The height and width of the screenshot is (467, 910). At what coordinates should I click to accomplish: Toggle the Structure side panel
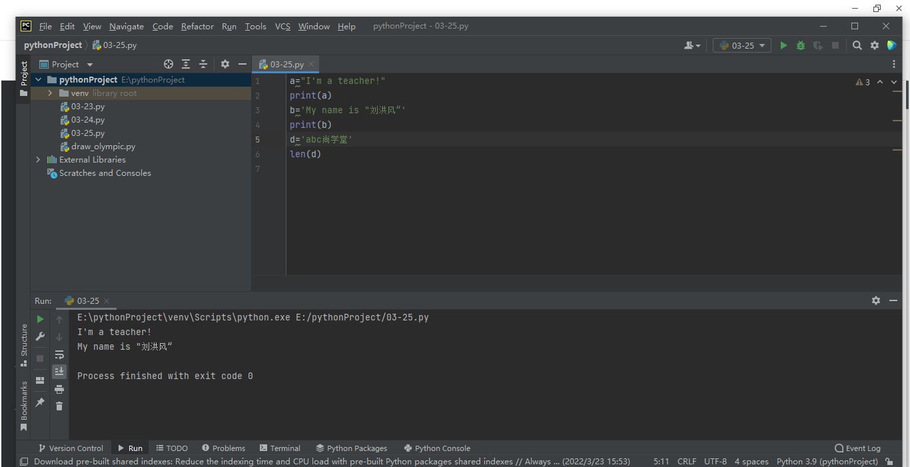pyautogui.click(x=24, y=345)
